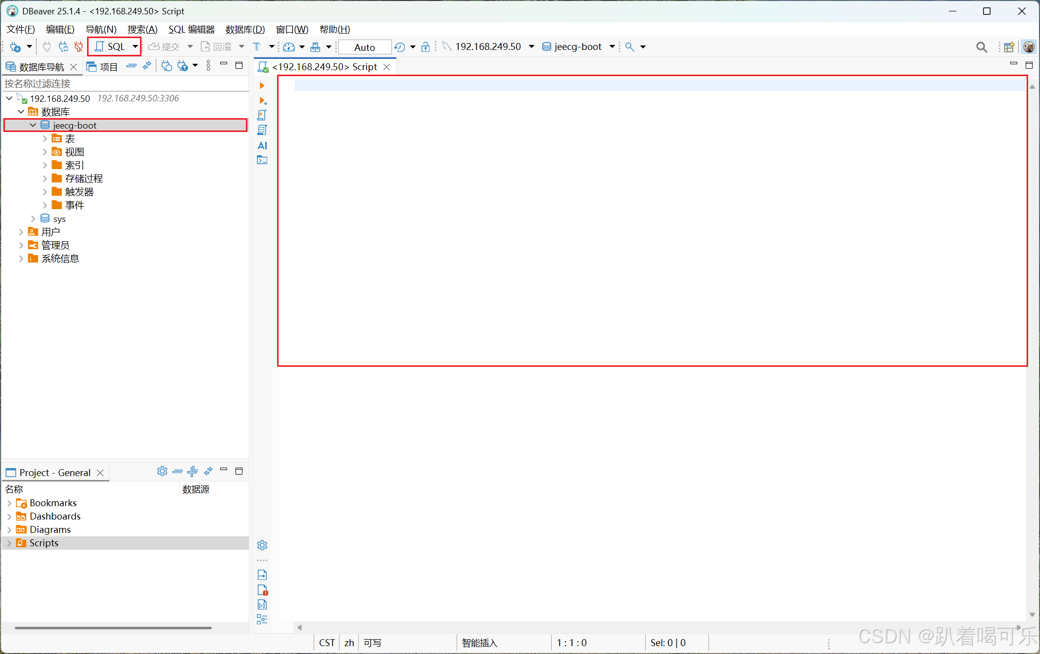Open the editor settings gear icon
This screenshot has height=654, width=1040.
click(262, 545)
